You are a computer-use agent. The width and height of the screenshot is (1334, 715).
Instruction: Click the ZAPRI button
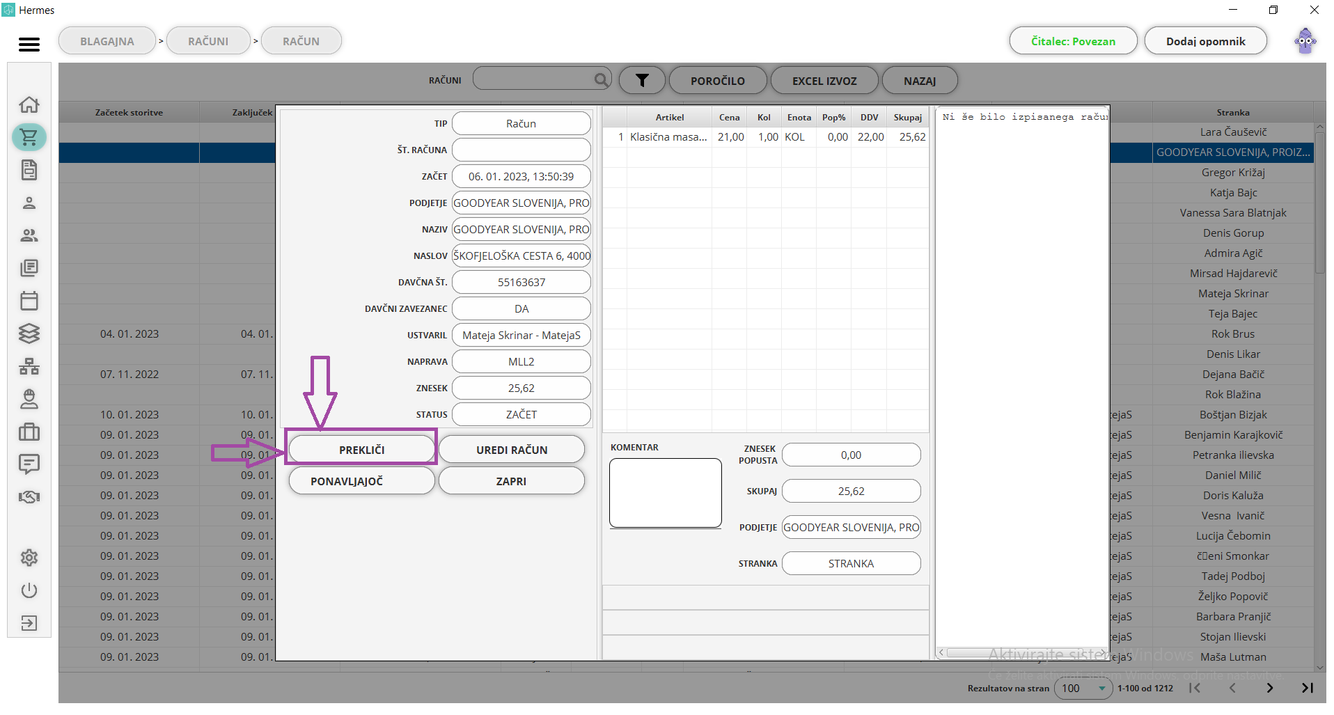512,481
